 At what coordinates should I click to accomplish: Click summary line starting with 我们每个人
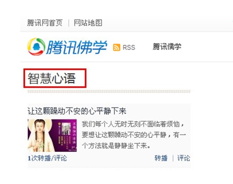point(133,124)
